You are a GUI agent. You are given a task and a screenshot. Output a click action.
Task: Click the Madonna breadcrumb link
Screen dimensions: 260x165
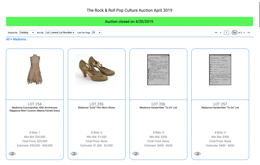pyautogui.click(x=19, y=39)
